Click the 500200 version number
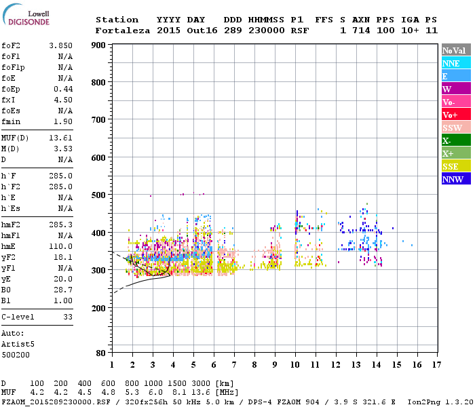 tap(16, 355)
